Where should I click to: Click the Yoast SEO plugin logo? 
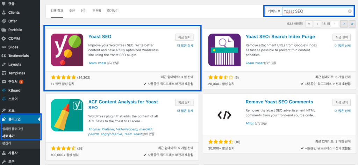(x=67, y=50)
